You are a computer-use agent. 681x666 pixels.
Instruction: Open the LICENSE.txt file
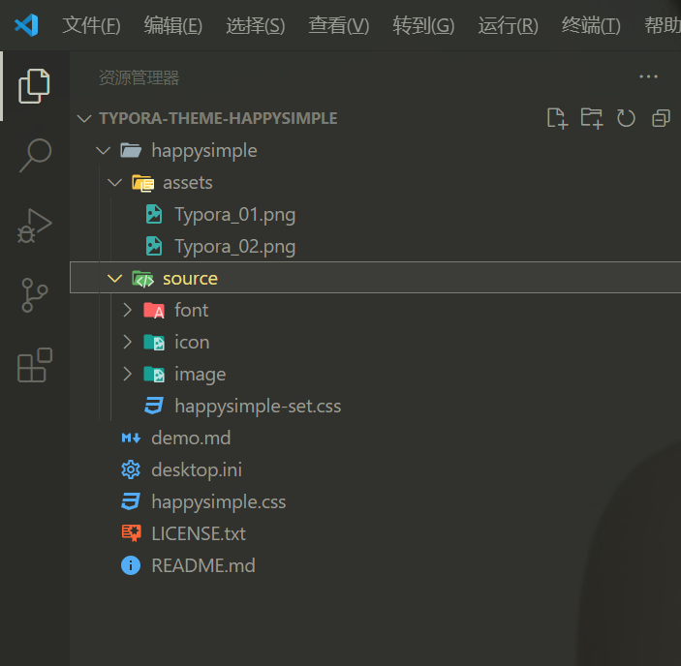[199, 533]
